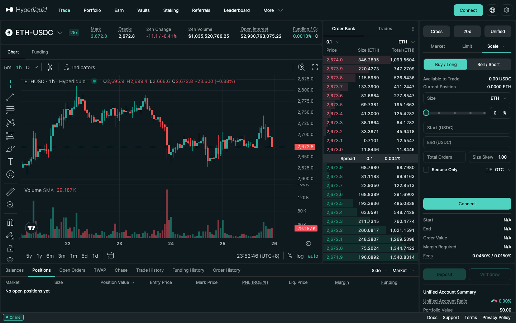This screenshot has height=323, width=516.
Task: Open the Fibonacci retracement tool
Action: point(10,110)
